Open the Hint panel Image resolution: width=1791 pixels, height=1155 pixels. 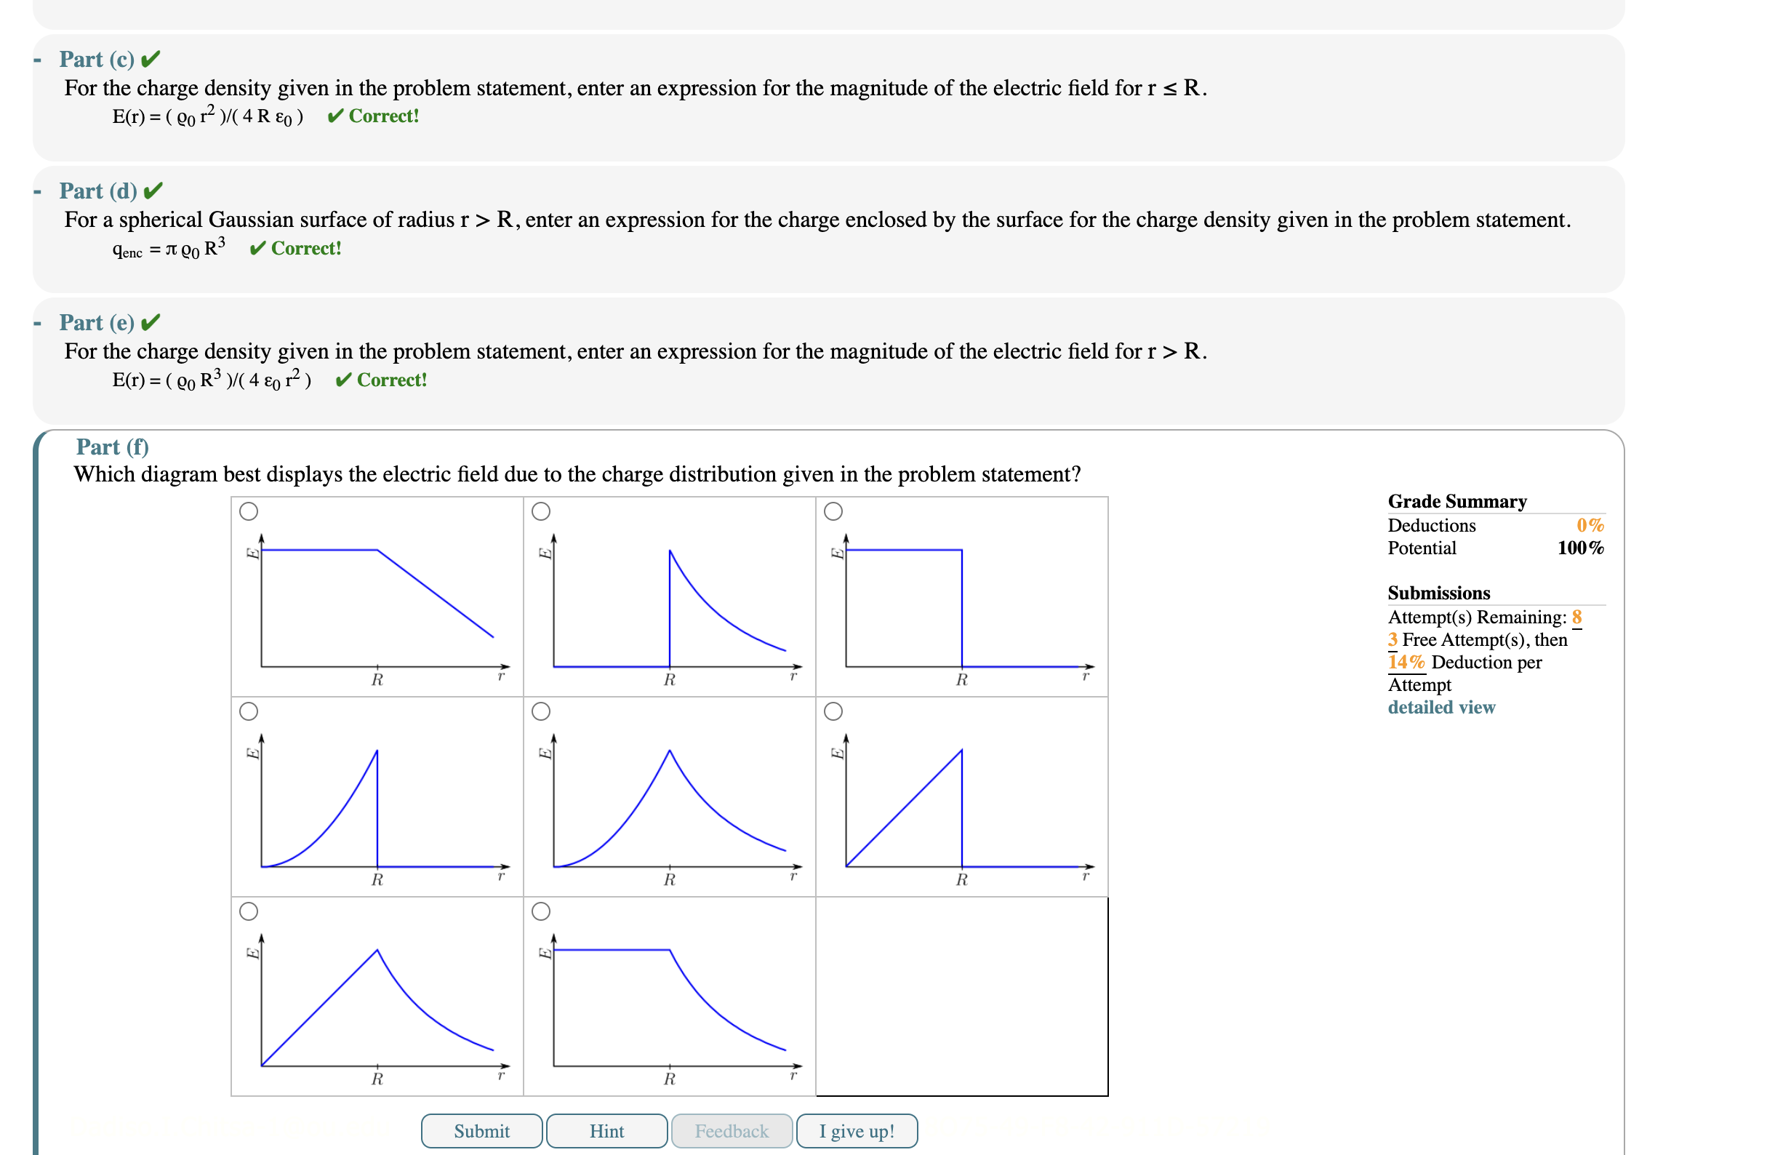click(x=606, y=1131)
